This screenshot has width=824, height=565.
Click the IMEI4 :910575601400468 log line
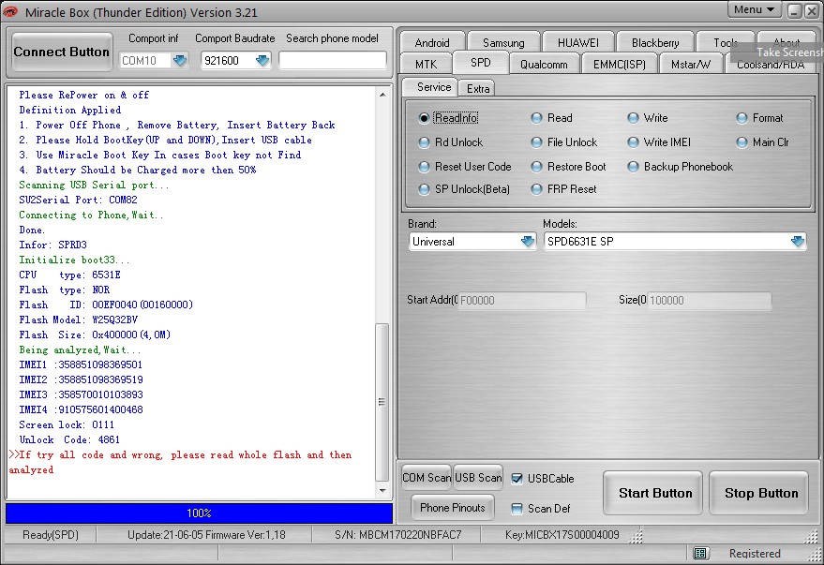point(81,409)
